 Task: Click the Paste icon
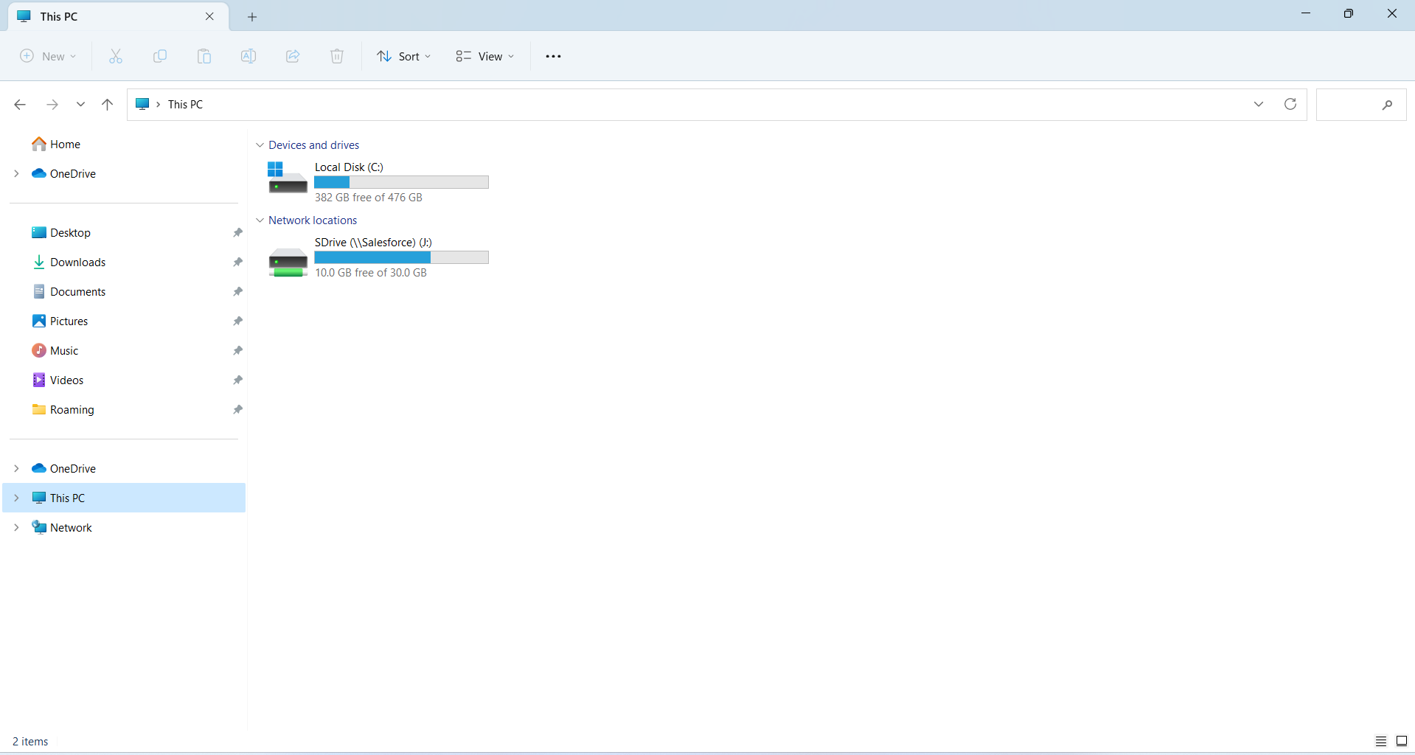[x=204, y=56]
